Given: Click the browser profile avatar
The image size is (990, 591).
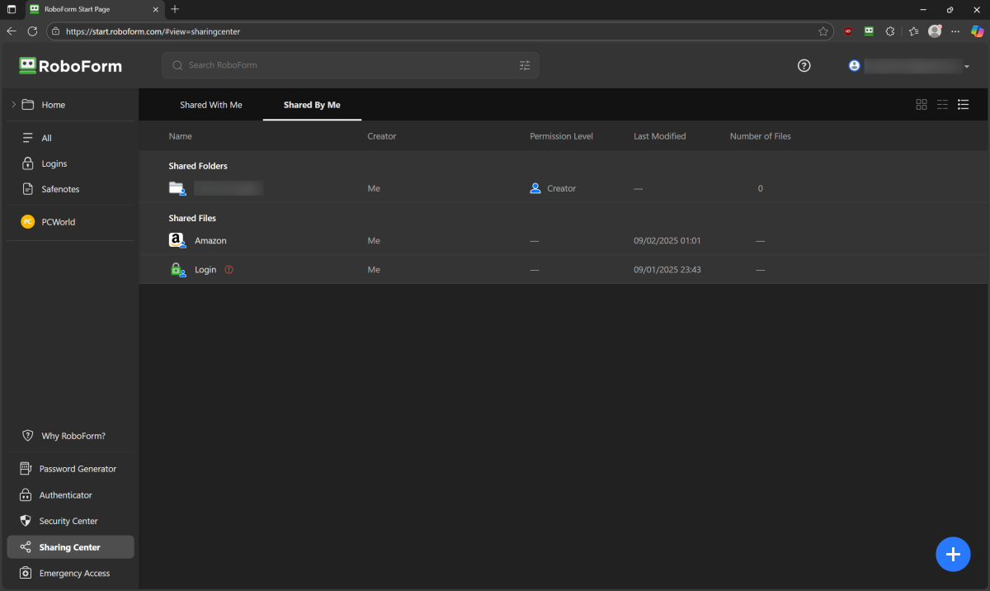Looking at the screenshot, I should [935, 31].
